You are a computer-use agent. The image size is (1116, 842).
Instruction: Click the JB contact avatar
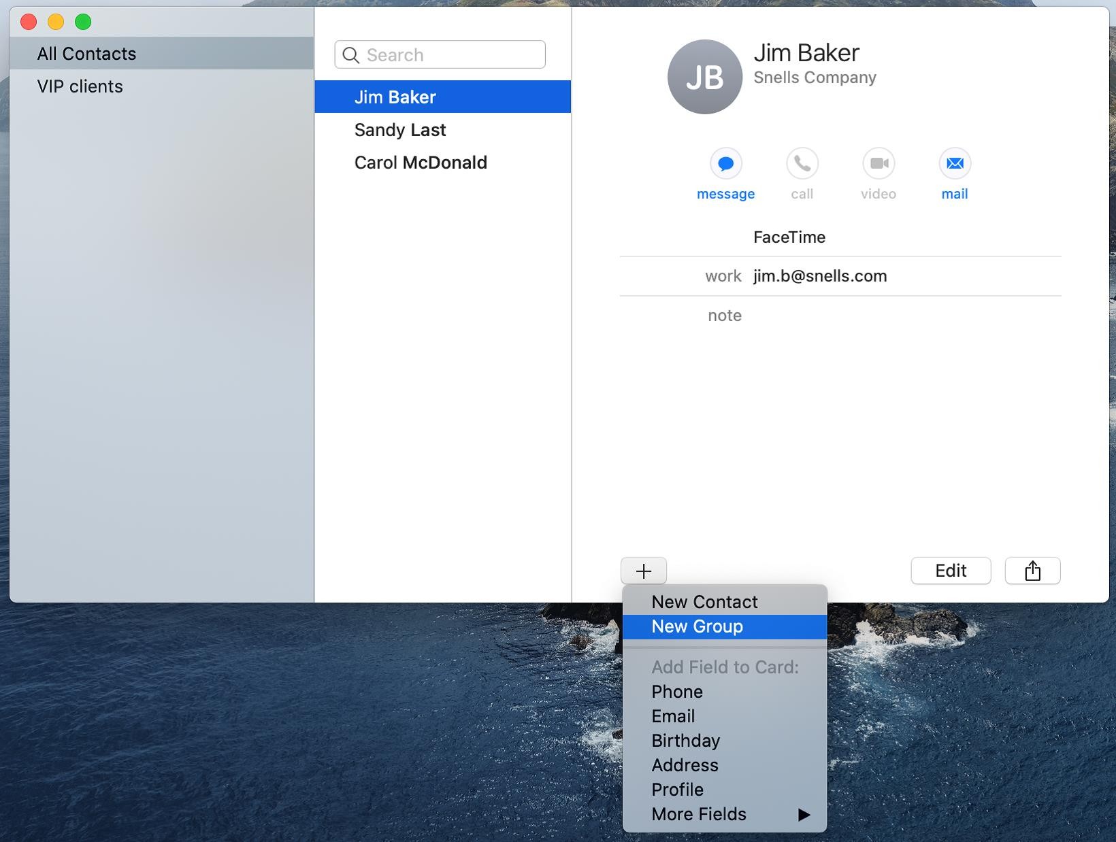click(x=704, y=77)
